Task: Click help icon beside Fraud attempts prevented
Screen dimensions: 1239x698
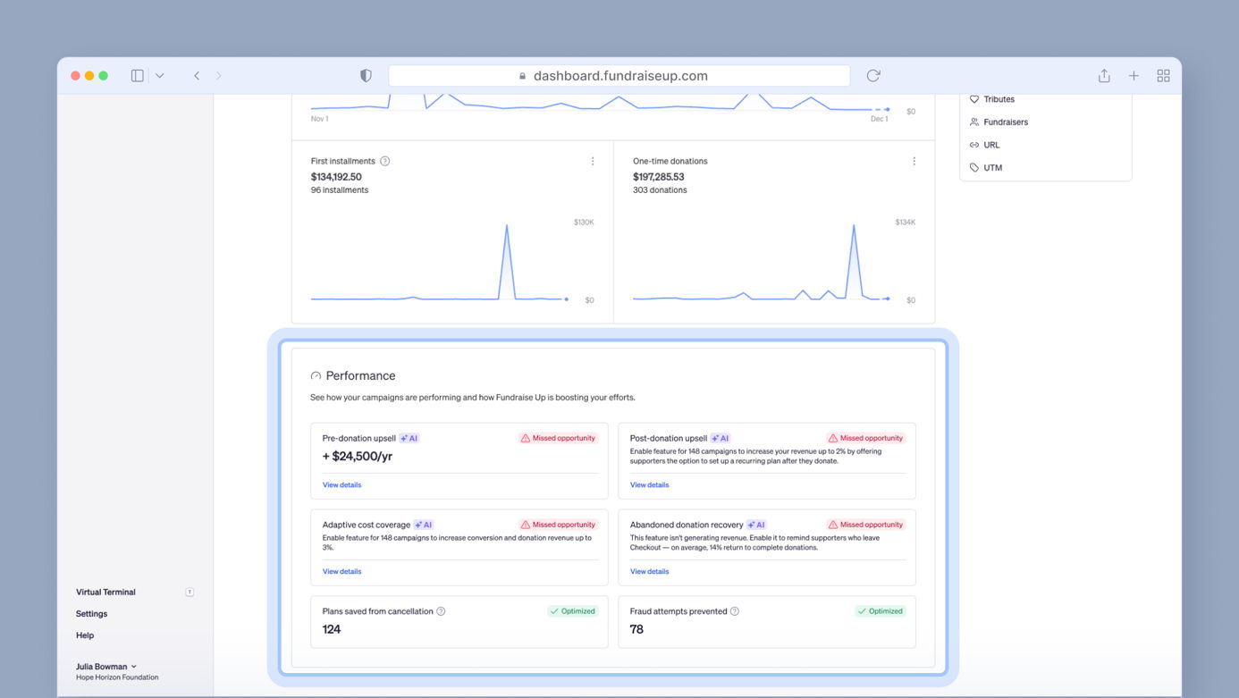Action: [x=735, y=611]
